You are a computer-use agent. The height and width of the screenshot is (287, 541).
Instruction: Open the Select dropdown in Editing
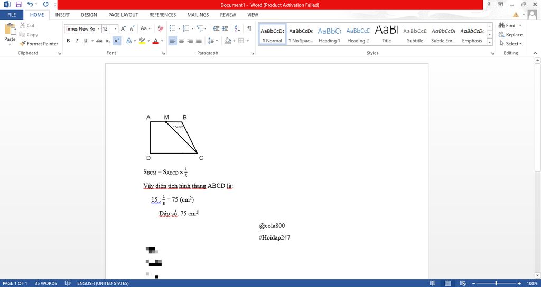tap(511, 44)
